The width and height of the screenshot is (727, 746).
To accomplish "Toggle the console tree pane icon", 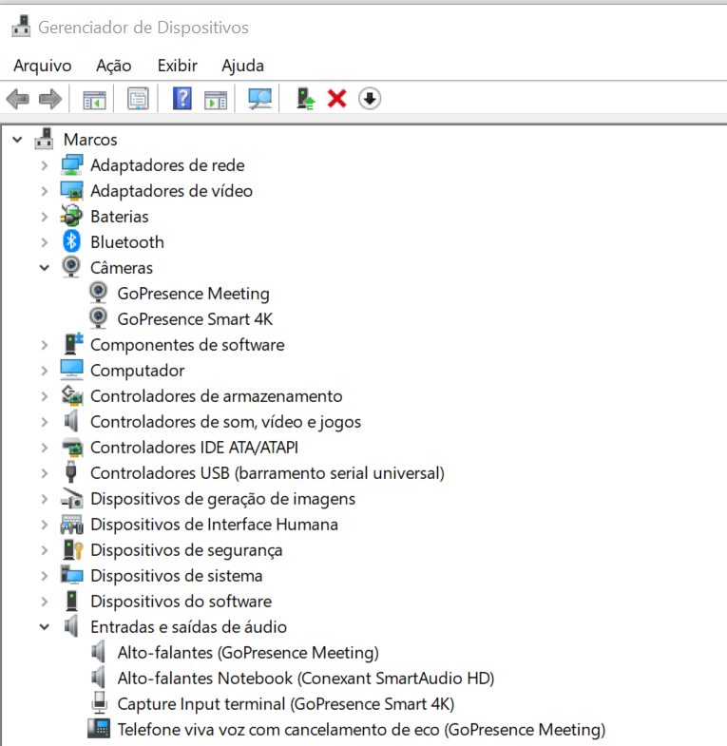I will pos(94,99).
